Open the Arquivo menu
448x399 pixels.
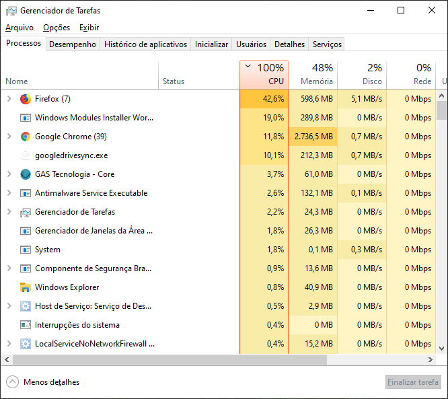coord(19,28)
